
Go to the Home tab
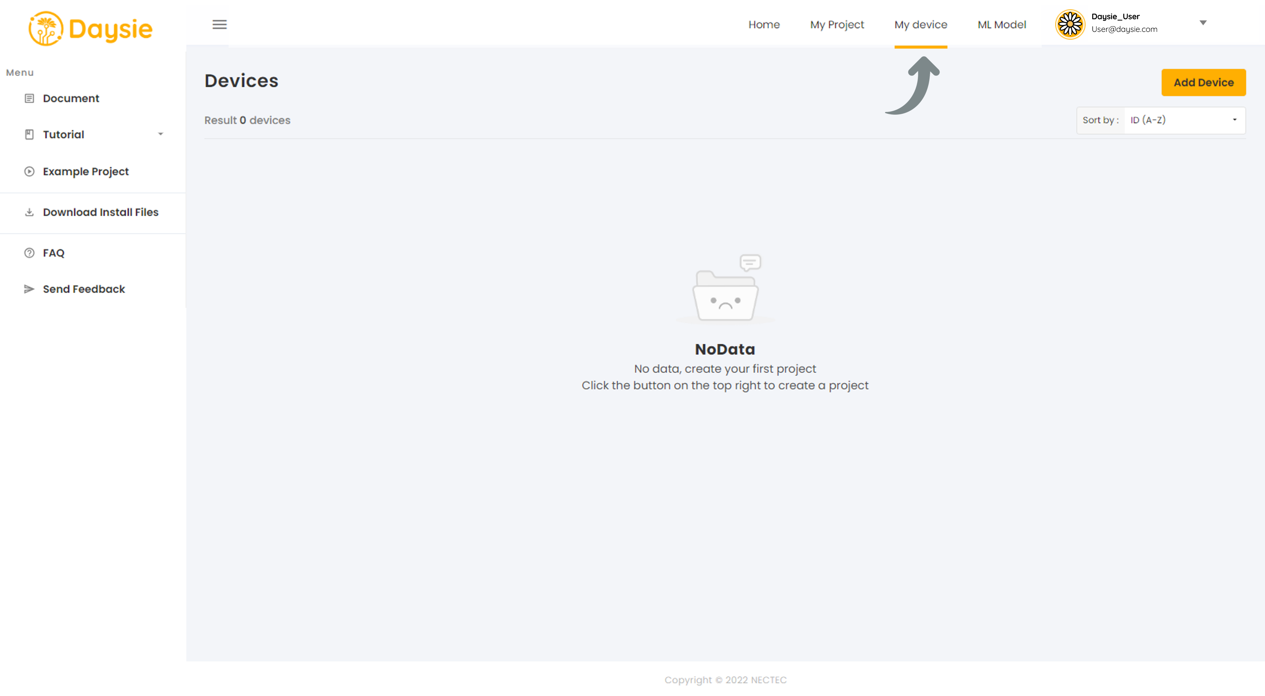click(x=764, y=24)
